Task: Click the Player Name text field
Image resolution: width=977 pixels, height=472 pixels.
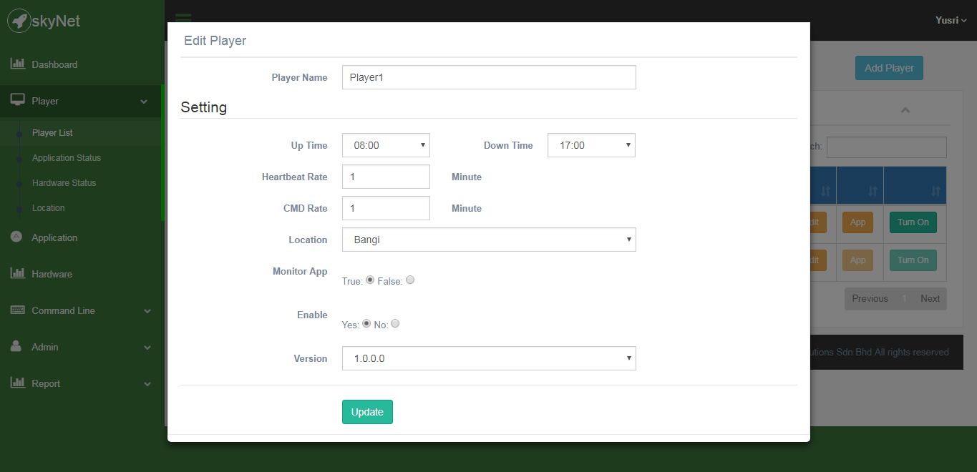Action: (x=489, y=77)
